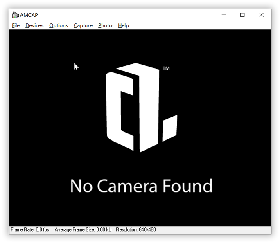Open the Help menu

coord(123,25)
